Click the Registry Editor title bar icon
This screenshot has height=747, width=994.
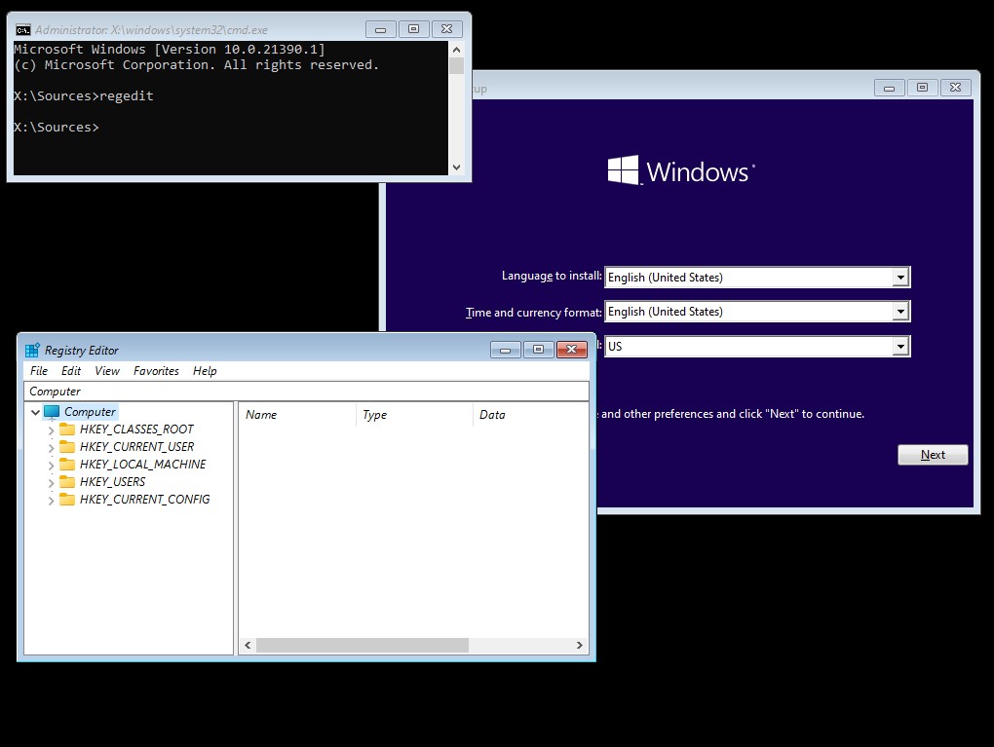pos(32,350)
